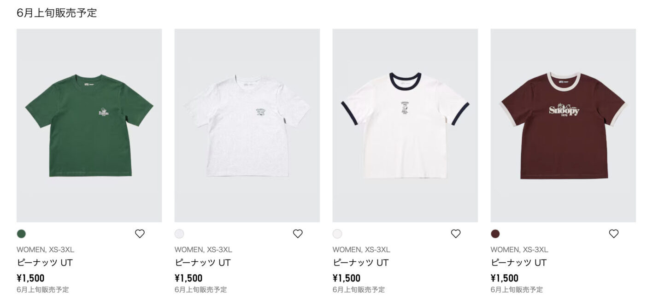The image size is (653, 299).
Task: Like the burgundy Snoopy ringer tee
Action: (614, 234)
